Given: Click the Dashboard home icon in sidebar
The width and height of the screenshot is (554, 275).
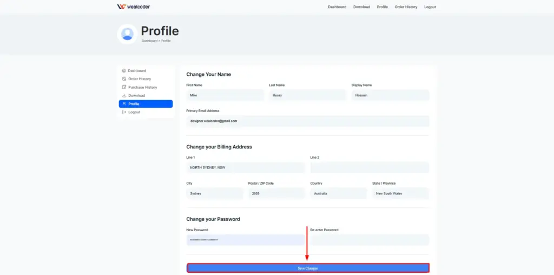Looking at the screenshot, I should (x=124, y=71).
